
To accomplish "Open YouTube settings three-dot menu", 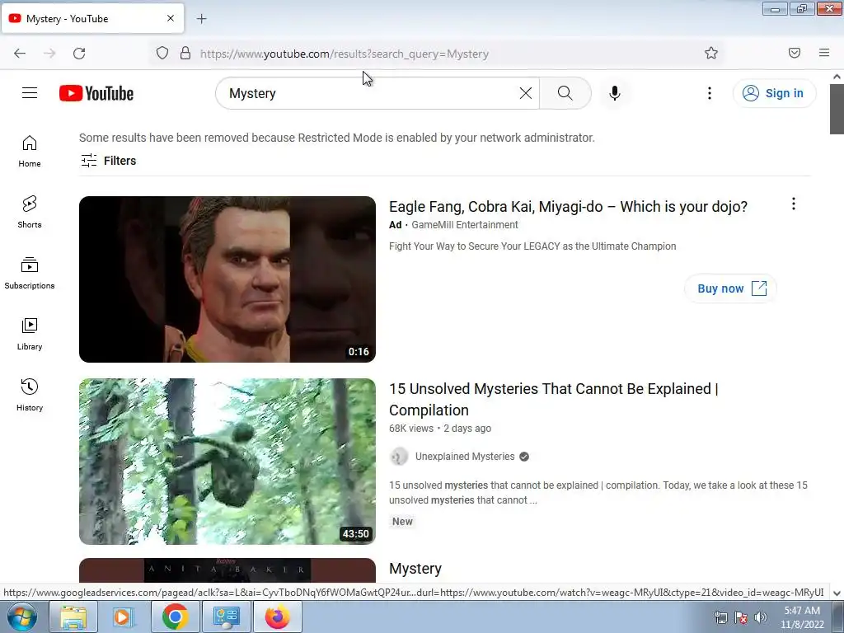I will [710, 93].
